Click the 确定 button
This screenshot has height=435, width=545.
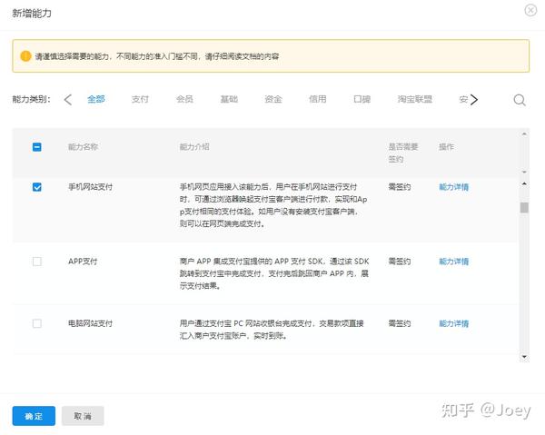point(34,416)
